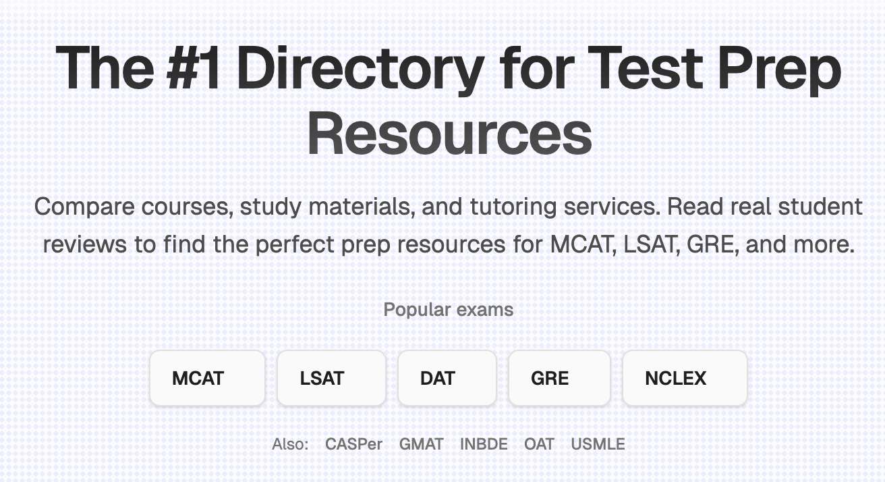Click the 'Popular exams' label
885x482 pixels.
[x=449, y=310]
